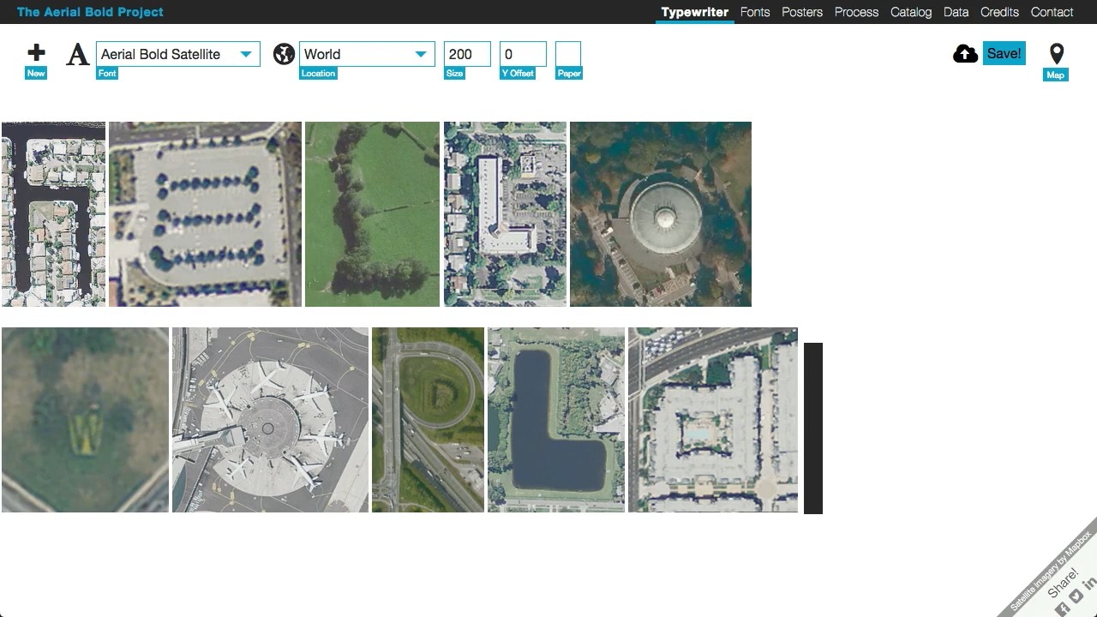This screenshot has height=617, width=1097.
Task: Click the New plus icon
Action: click(35, 52)
